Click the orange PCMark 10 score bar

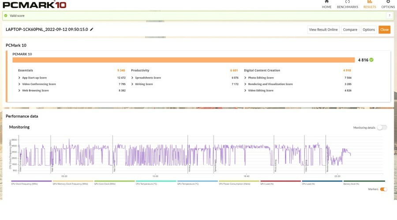(184, 60)
